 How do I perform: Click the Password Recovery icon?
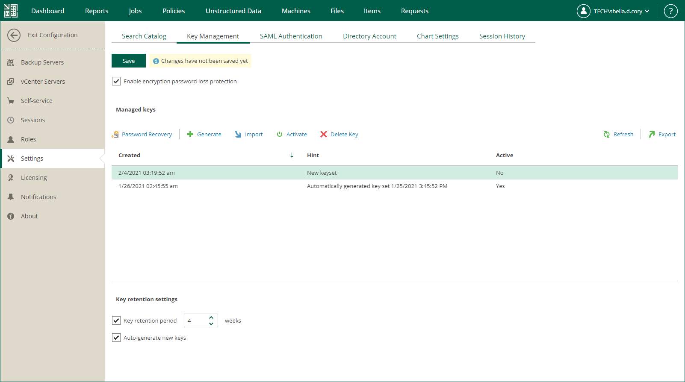pos(115,134)
